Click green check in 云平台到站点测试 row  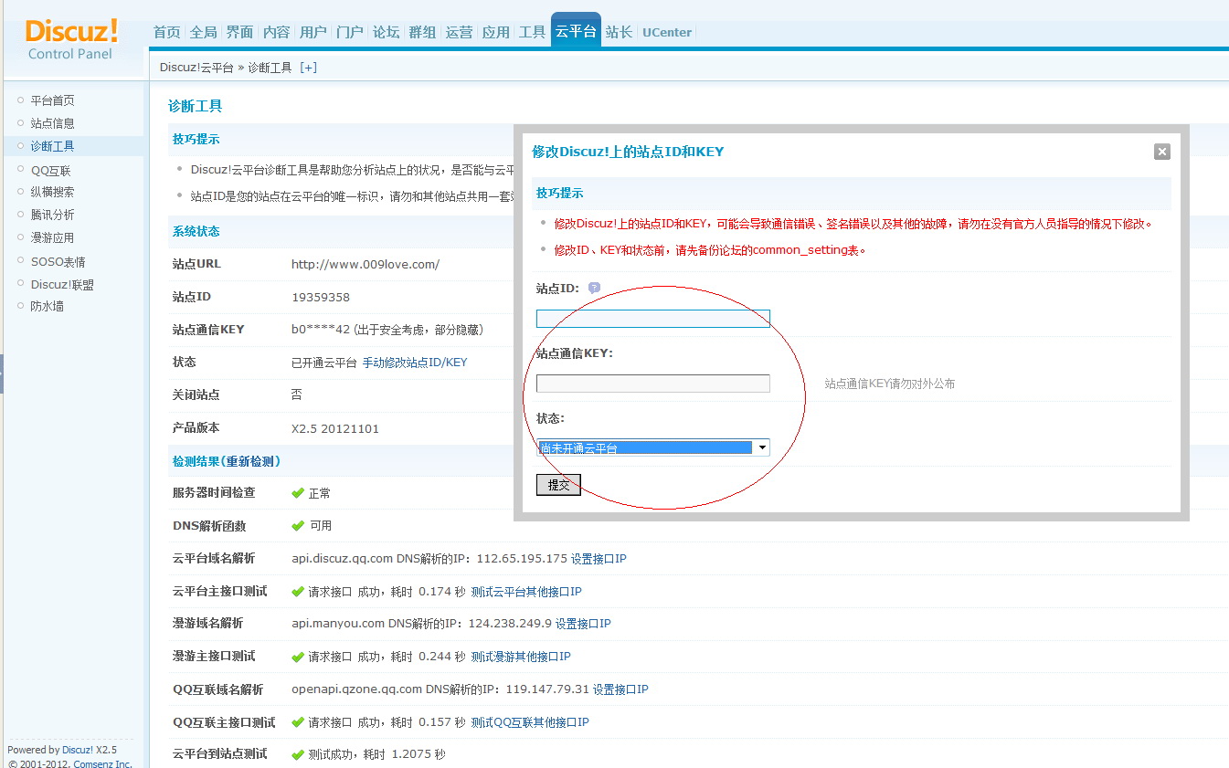click(x=298, y=754)
